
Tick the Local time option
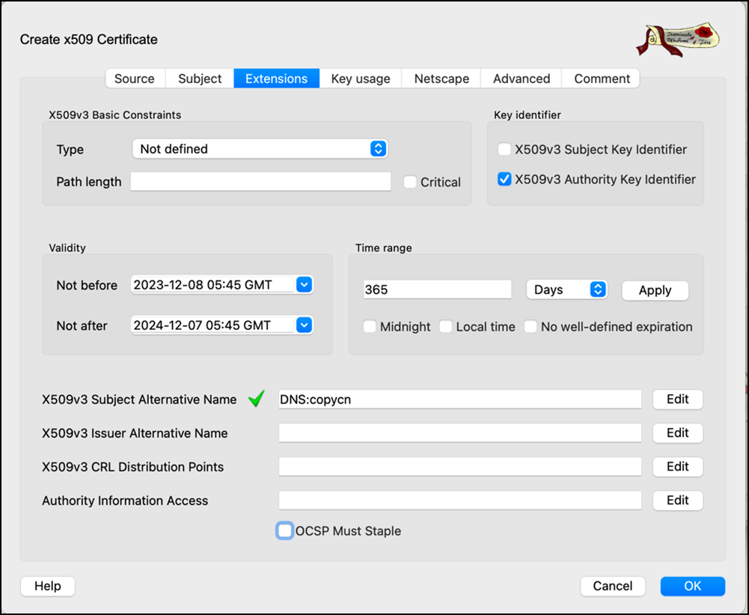coord(446,327)
